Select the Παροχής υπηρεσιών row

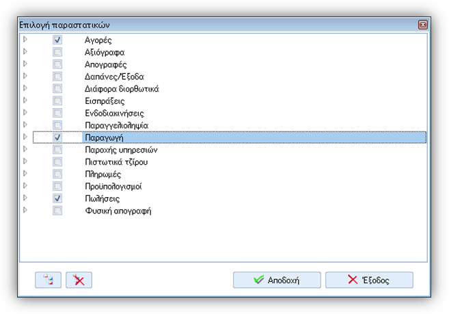click(x=121, y=150)
